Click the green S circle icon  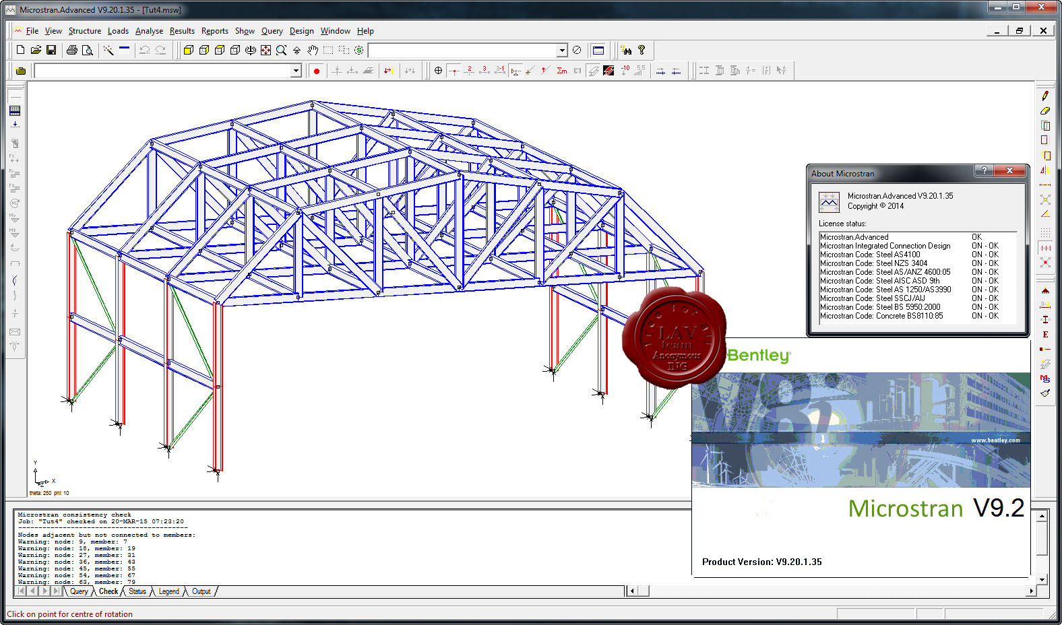(359, 50)
